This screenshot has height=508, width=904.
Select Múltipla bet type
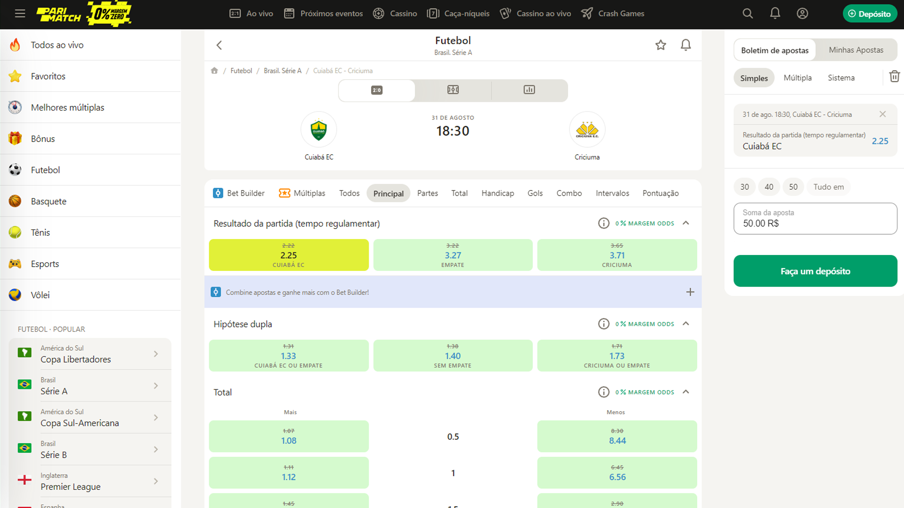[x=798, y=78]
